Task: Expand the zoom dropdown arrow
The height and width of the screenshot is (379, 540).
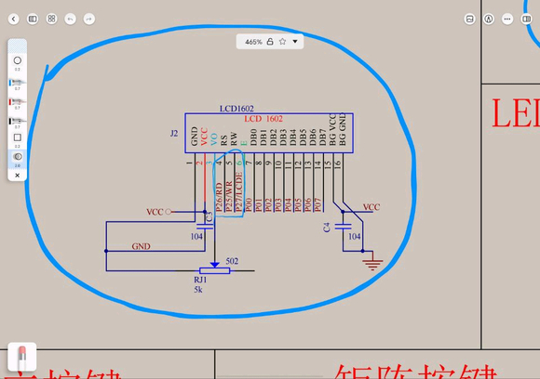Action: click(295, 42)
